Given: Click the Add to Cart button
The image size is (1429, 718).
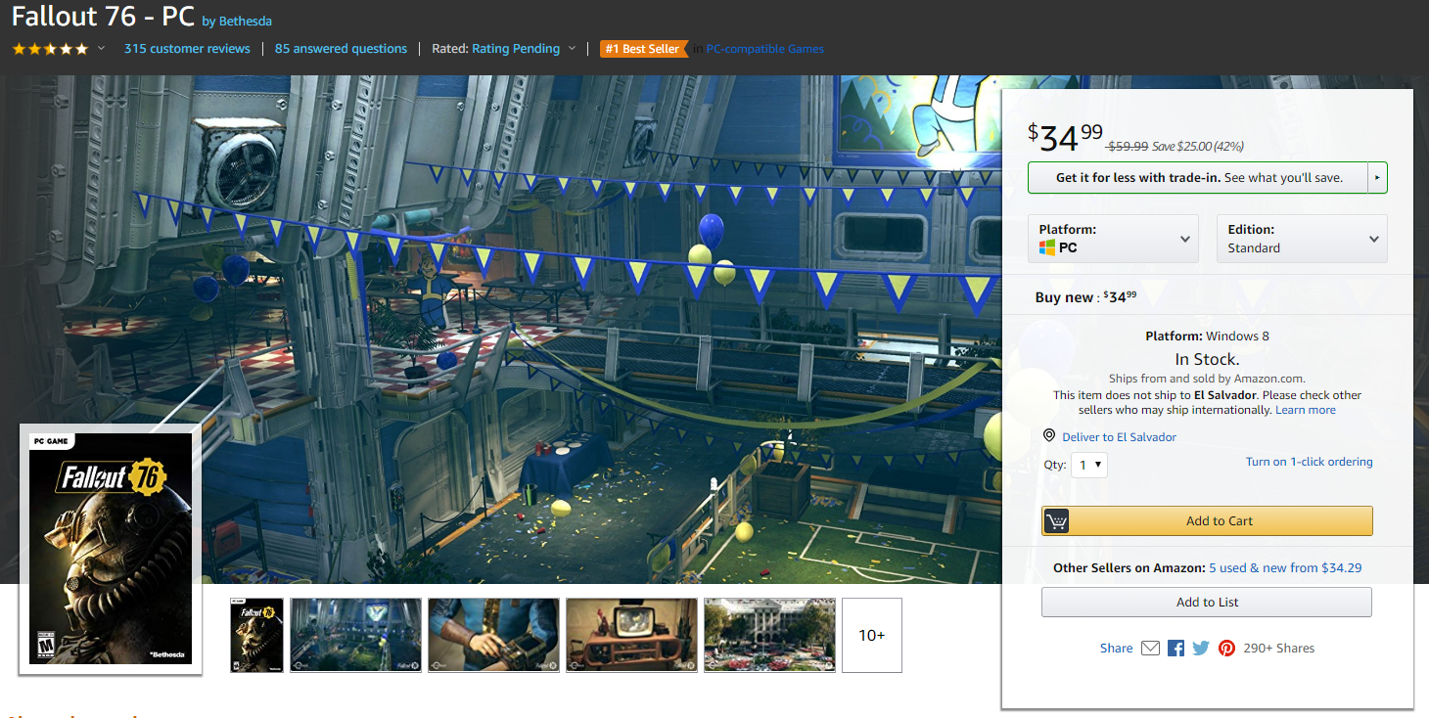Looking at the screenshot, I should click(x=1207, y=521).
